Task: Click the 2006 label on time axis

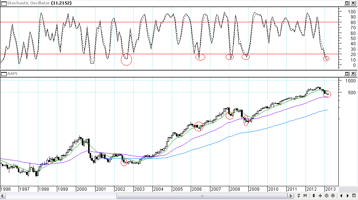Action: [x=197, y=189]
